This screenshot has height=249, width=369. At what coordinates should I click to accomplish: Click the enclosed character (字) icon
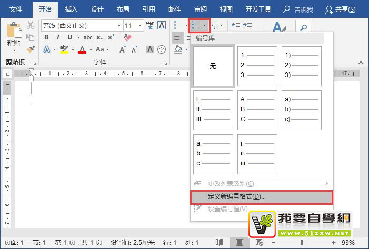tap(162, 49)
